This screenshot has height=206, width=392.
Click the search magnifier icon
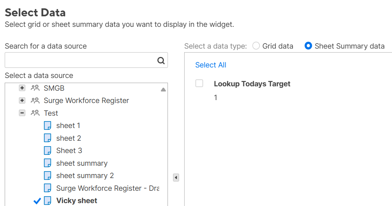(161, 61)
